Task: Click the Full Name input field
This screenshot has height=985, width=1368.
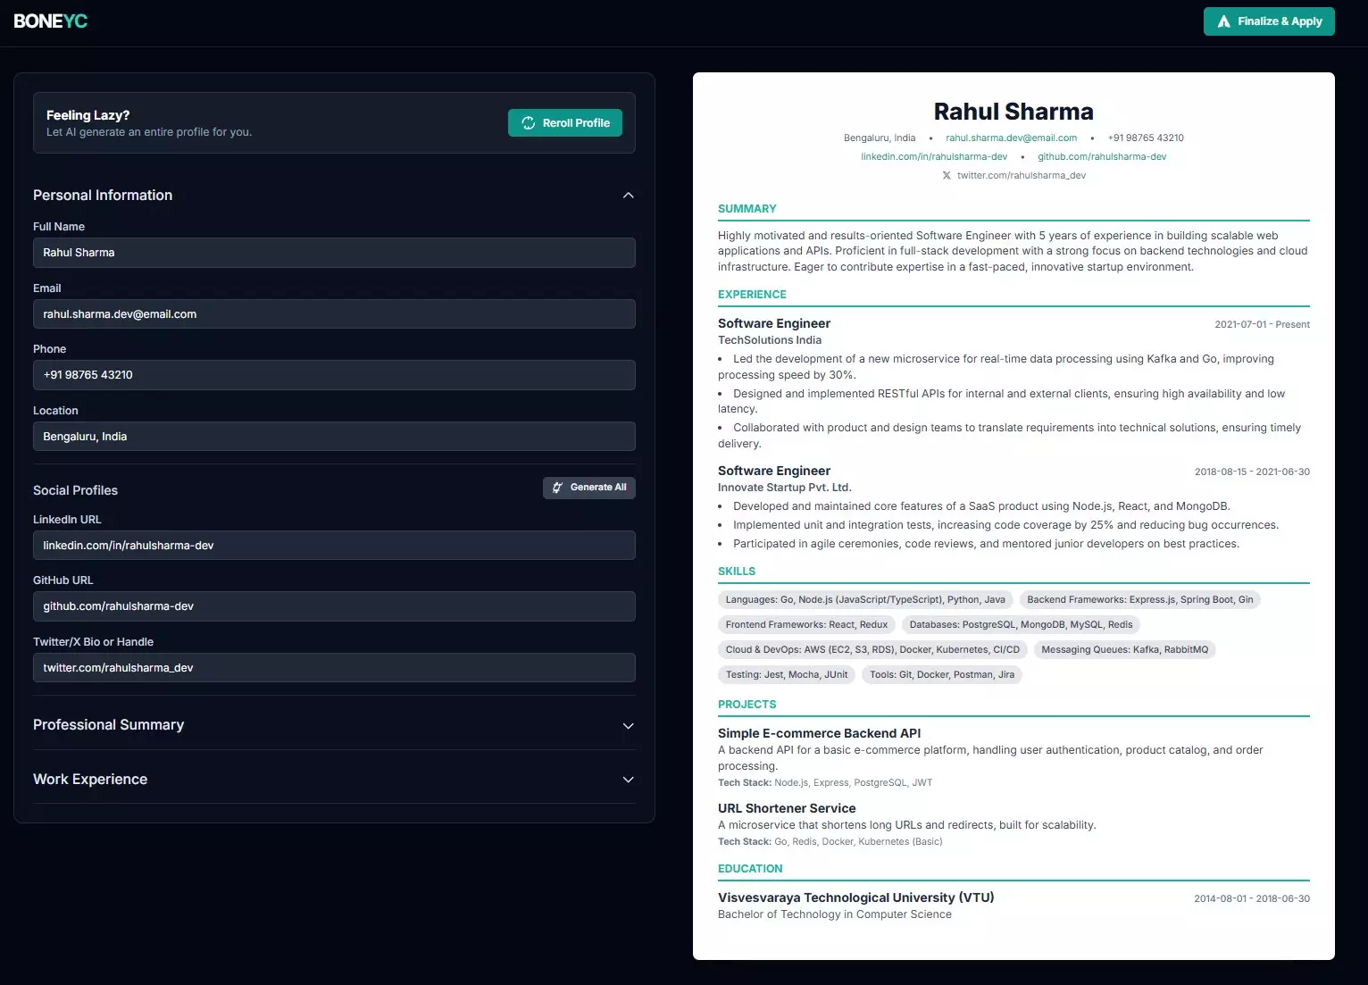Action: pyautogui.click(x=334, y=253)
